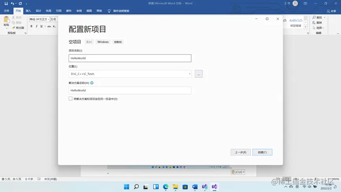Screen dimensions: 341x192
Task: Toggle underline formatting in Word ribbon
Action: tap(41, 26)
